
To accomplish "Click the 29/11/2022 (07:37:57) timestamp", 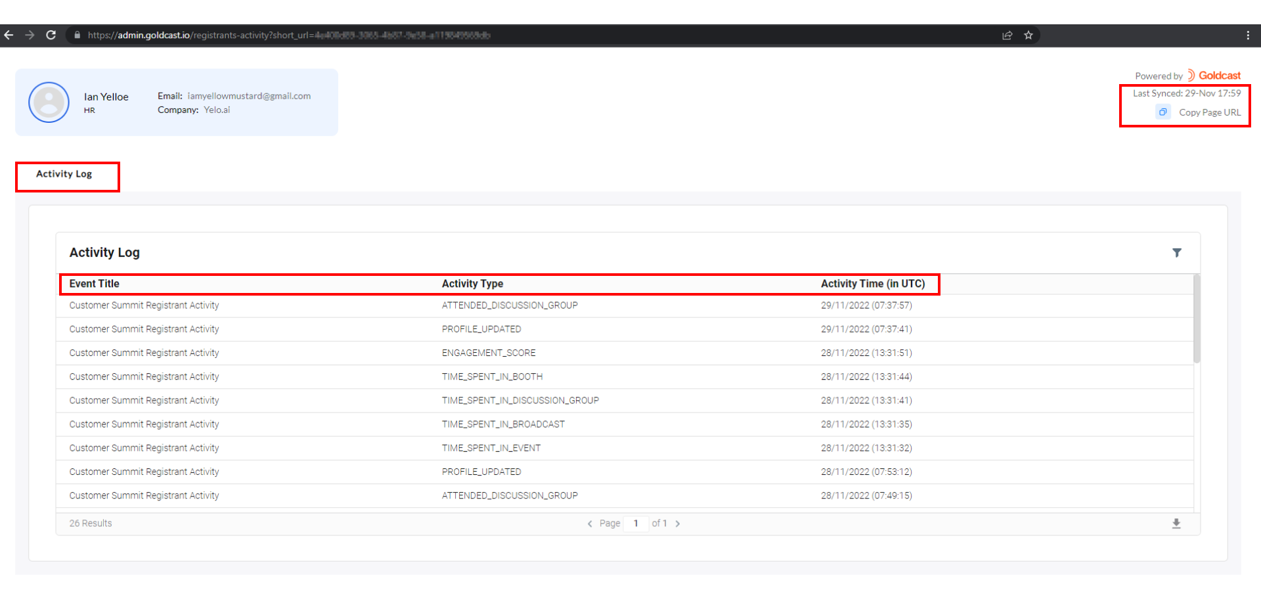I will [866, 305].
